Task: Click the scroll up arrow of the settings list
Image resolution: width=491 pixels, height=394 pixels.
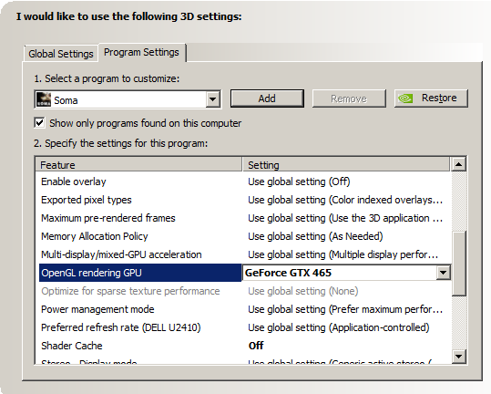Action: point(459,164)
